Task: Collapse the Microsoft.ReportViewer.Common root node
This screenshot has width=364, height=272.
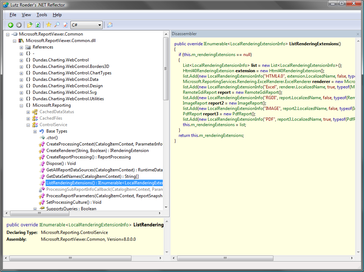Action: (8, 34)
